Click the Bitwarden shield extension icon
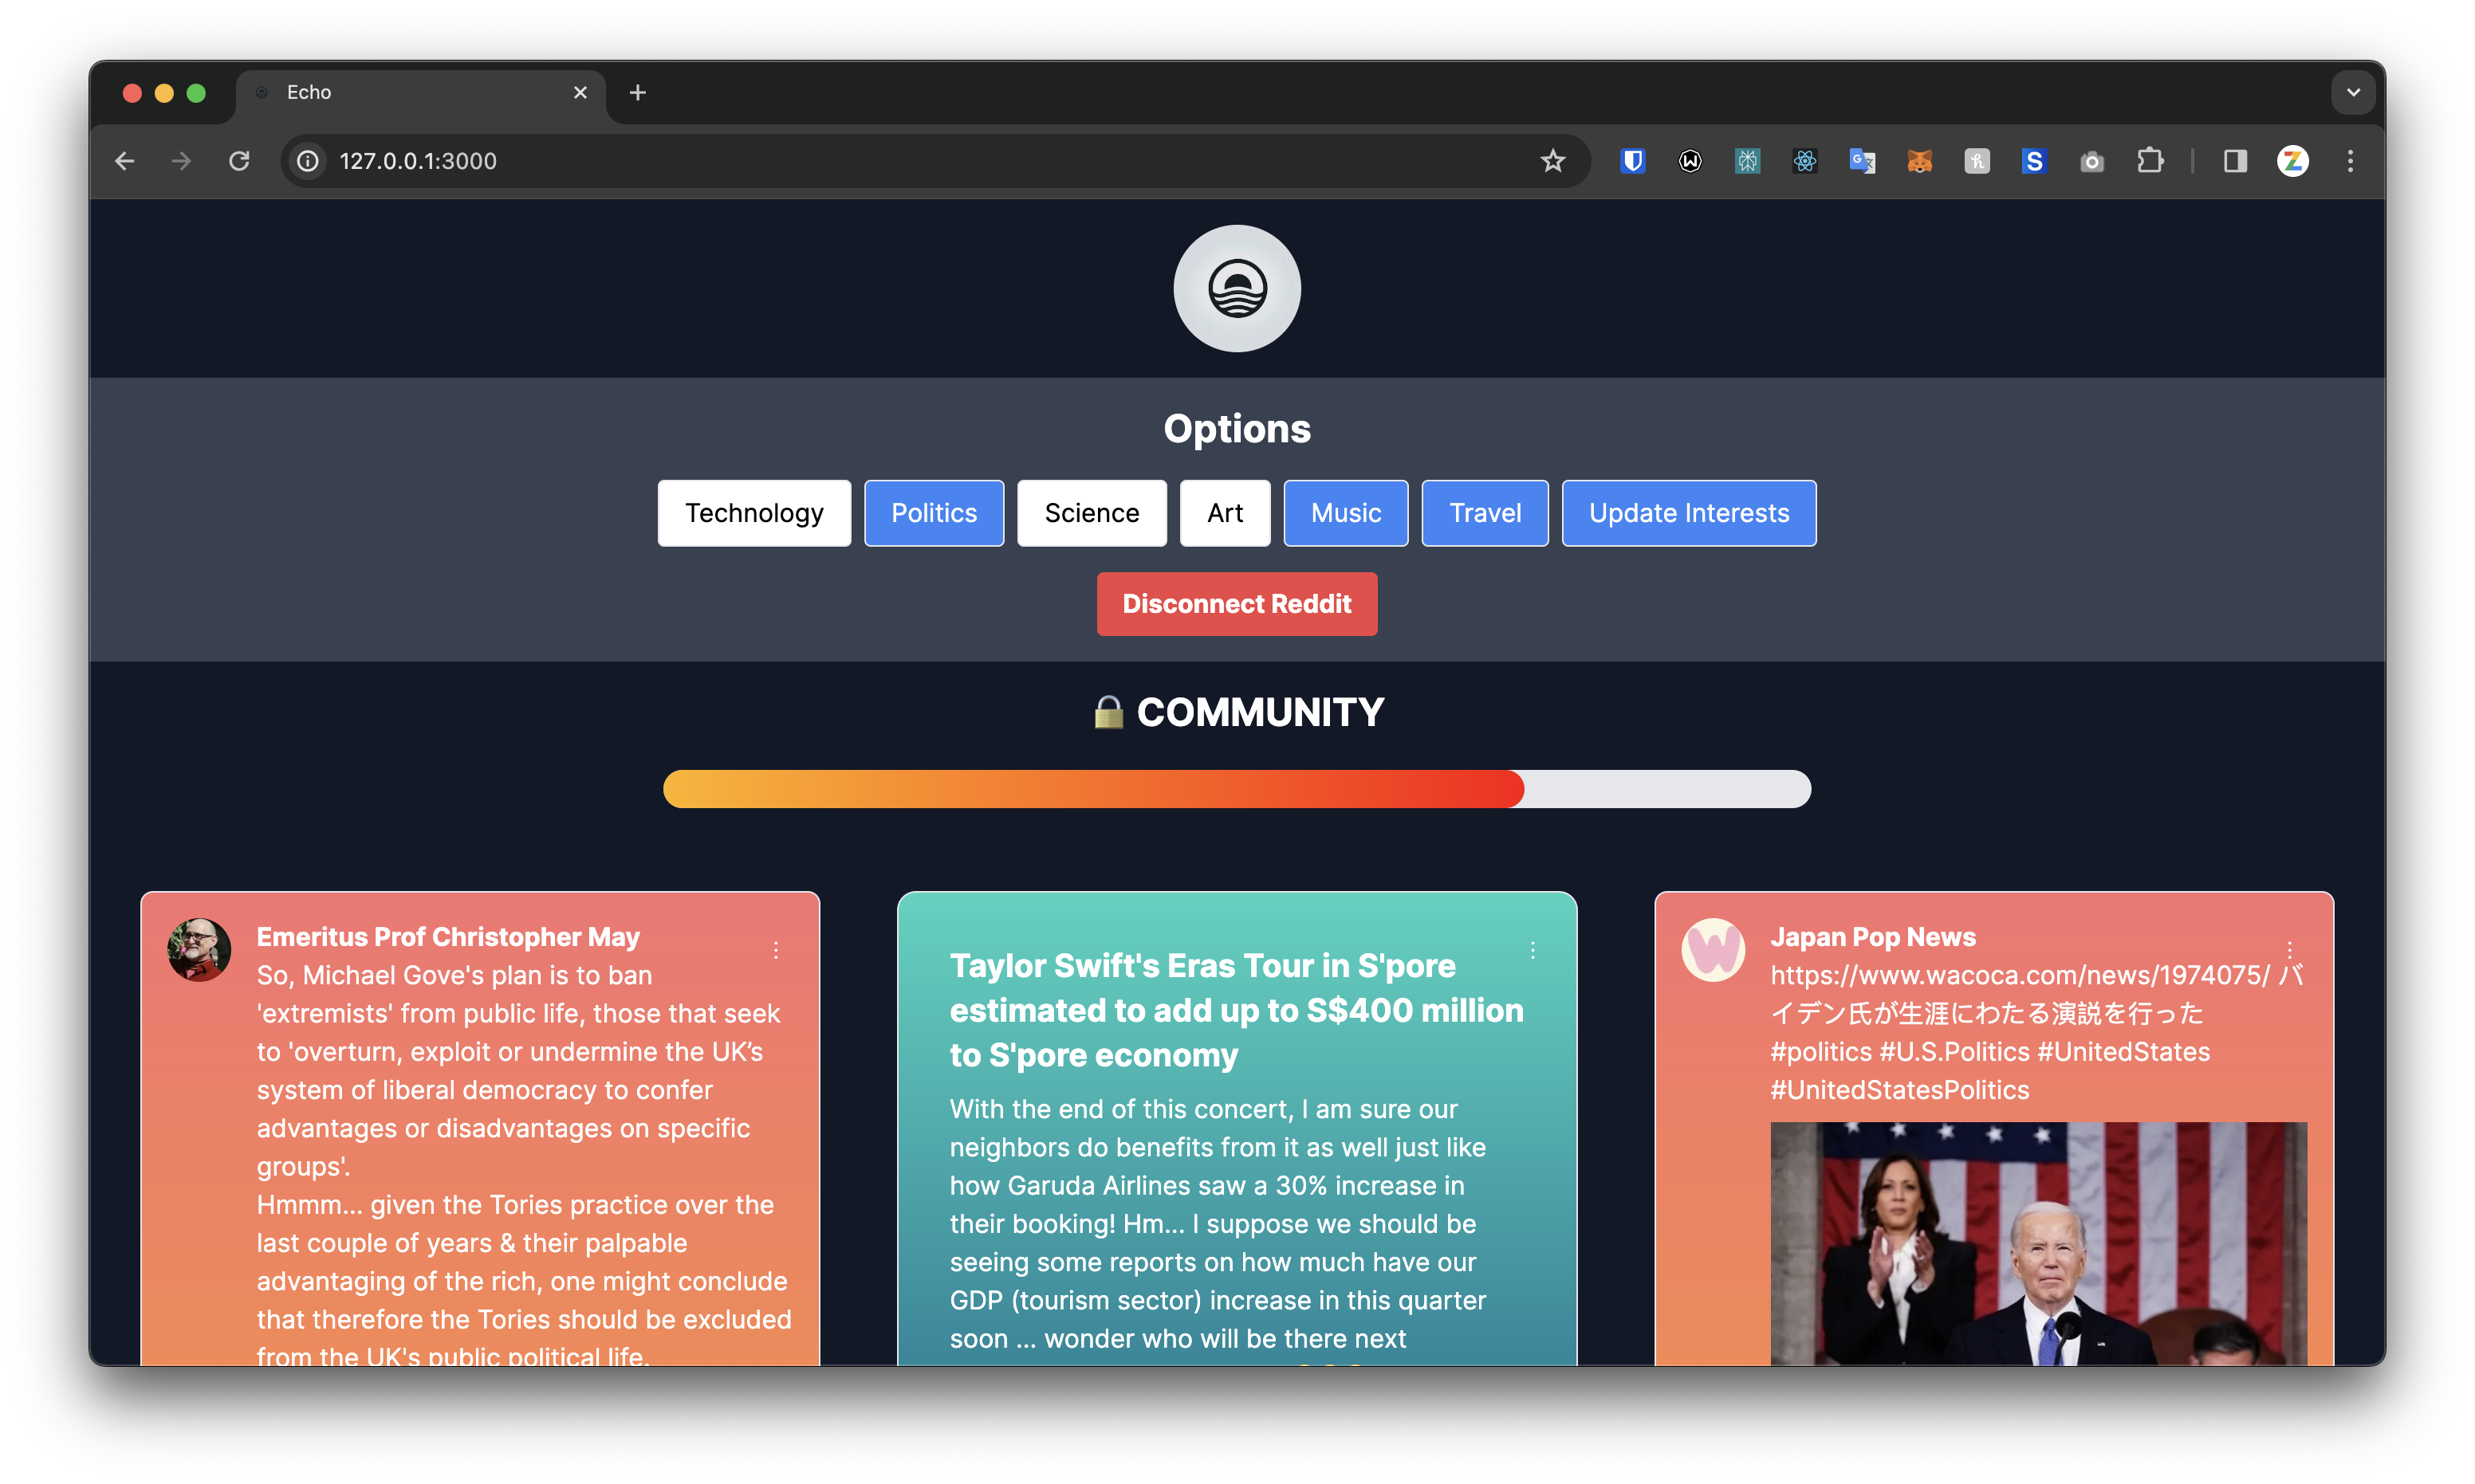2475x1484 pixels. (x=1633, y=161)
